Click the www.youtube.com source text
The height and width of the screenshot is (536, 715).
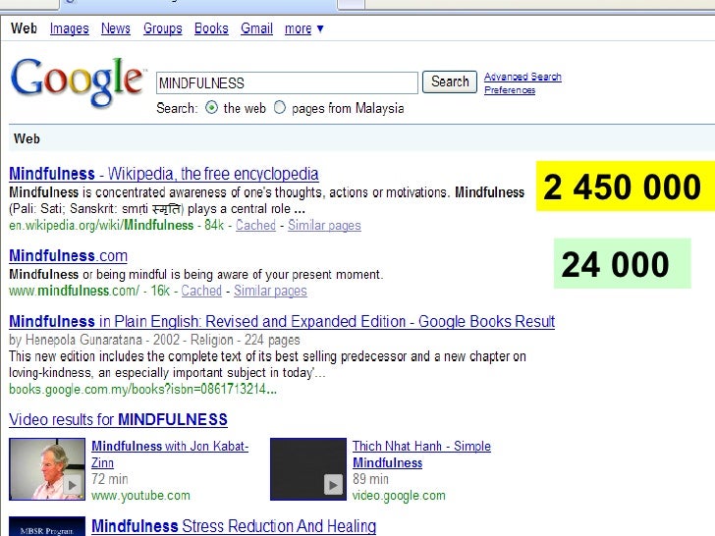(x=140, y=496)
